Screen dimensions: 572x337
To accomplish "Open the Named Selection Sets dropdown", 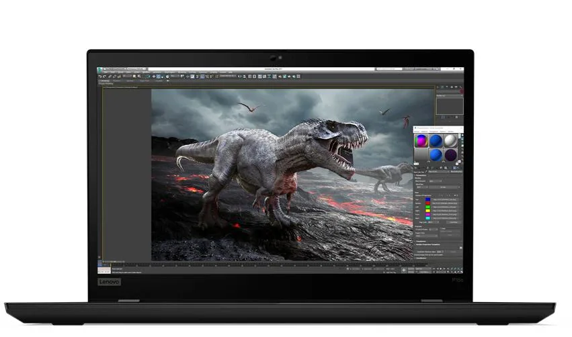I will click(x=228, y=76).
